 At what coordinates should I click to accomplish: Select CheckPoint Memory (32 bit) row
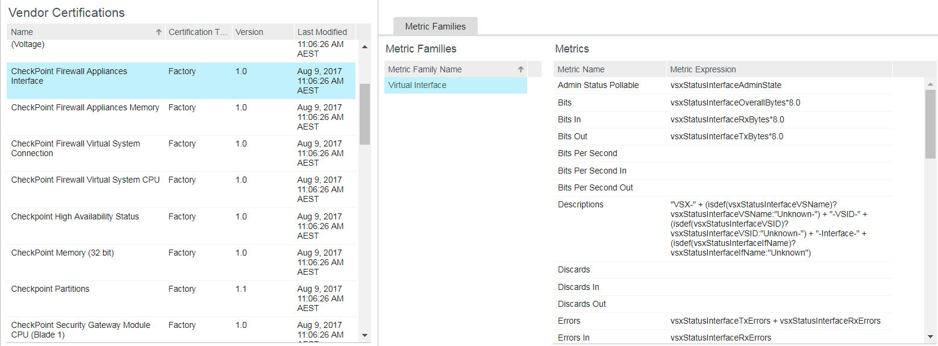[181, 262]
